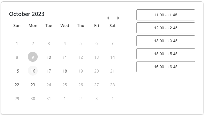Click the highlighted date 16
Viewport: 204px width, 115px height.
coord(33,71)
